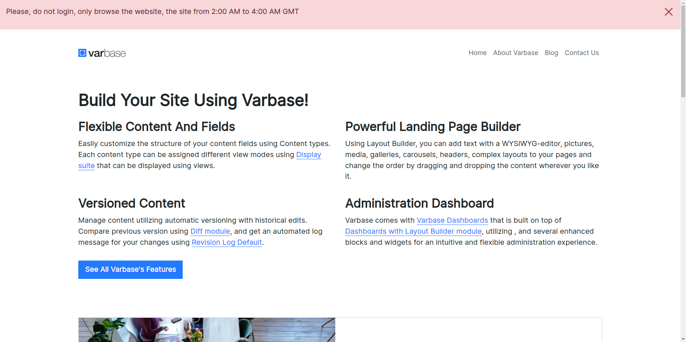This screenshot has height=342, width=686.
Task: Click the Powerful Landing Page Builder heading
Action: [x=433, y=127]
